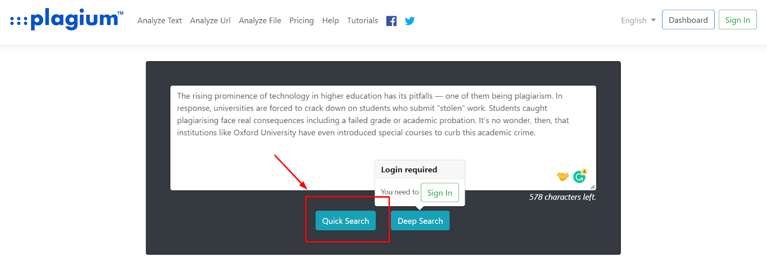View the Tutorials page
This screenshot has height=269, width=767.
[362, 21]
